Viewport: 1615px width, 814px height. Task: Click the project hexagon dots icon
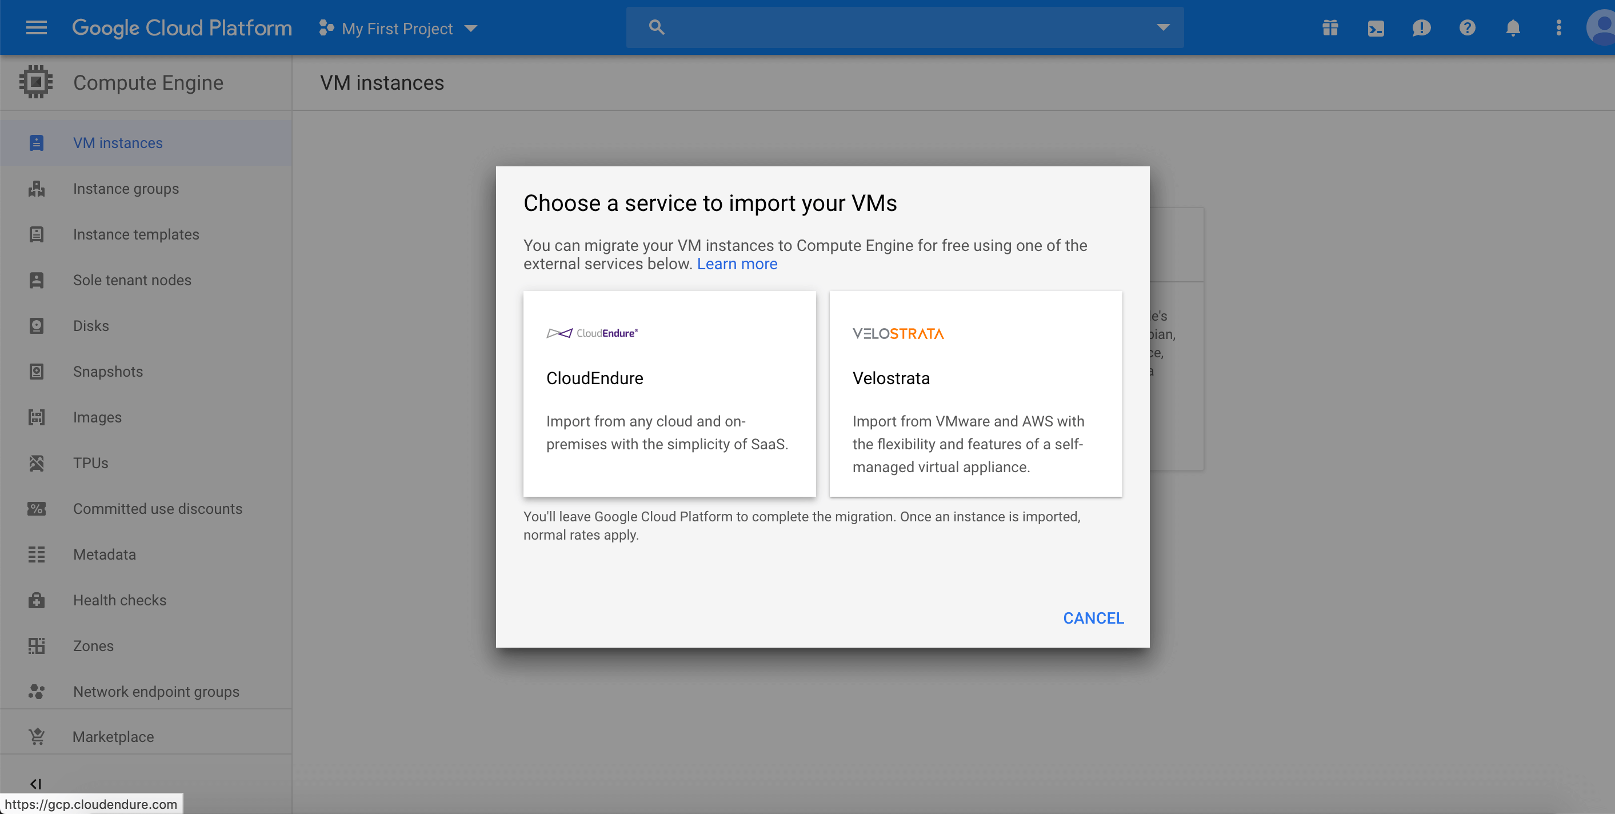[x=326, y=27]
